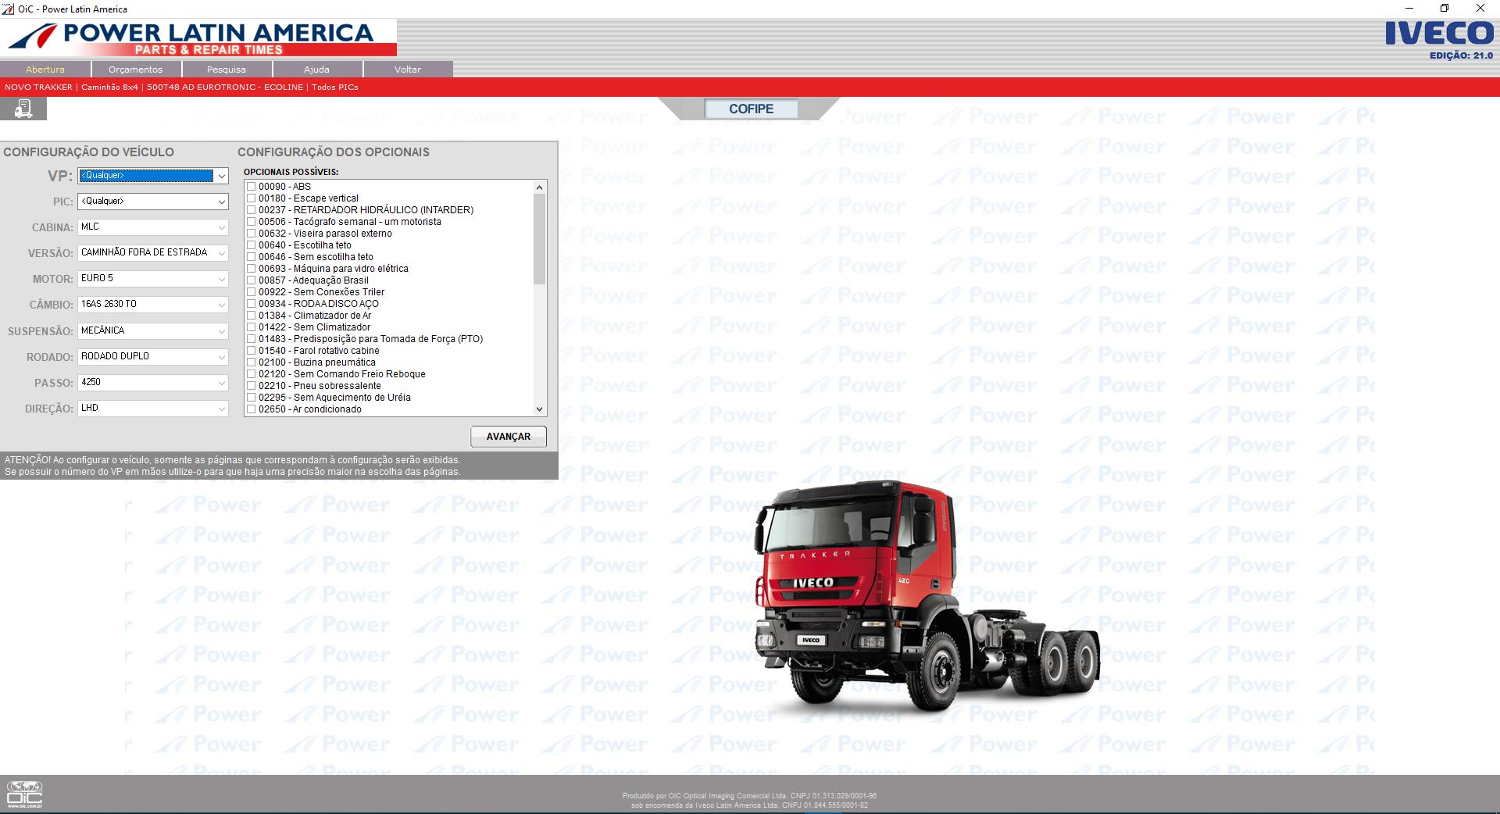Open the CÂMBIO dropdown showing 16AS 2630 TO

(153, 305)
